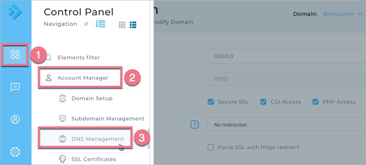The image size is (366, 165).
Task: Click the question mark help icon
Action: [x=195, y=125]
